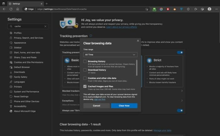Go back using the browser back arrow
This screenshot has height=136, width=220.
[4, 9]
